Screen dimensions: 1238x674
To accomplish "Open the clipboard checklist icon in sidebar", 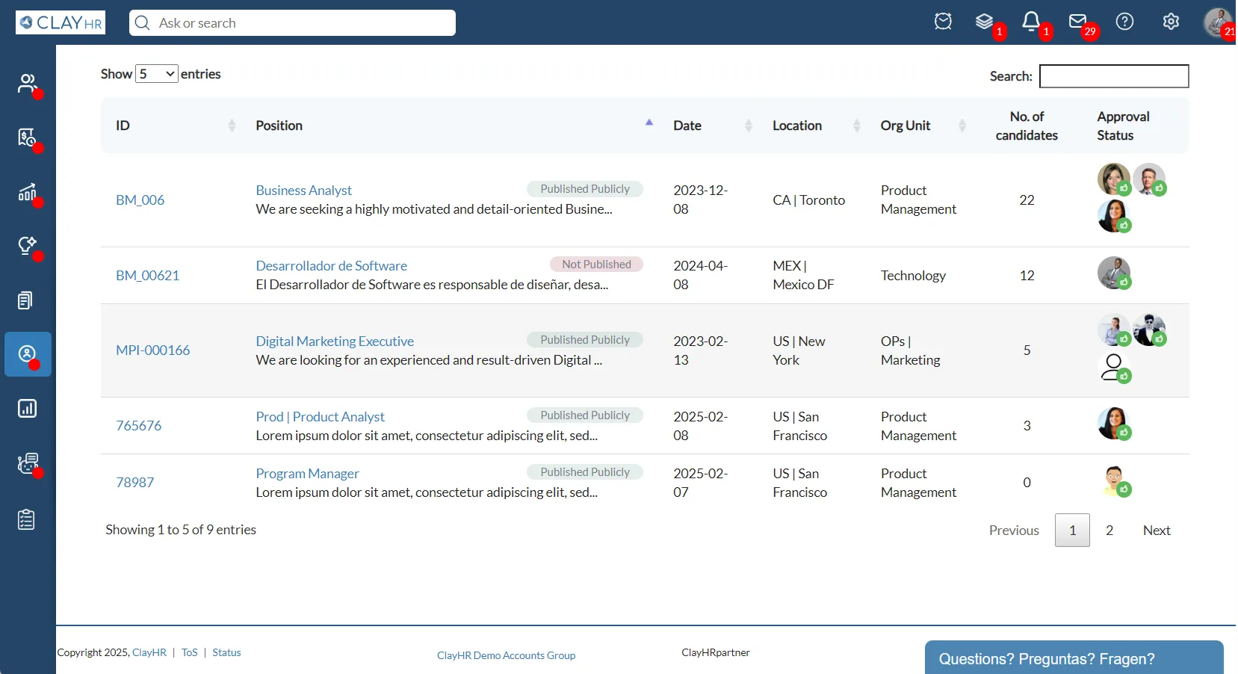I will (x=27, y=519).
